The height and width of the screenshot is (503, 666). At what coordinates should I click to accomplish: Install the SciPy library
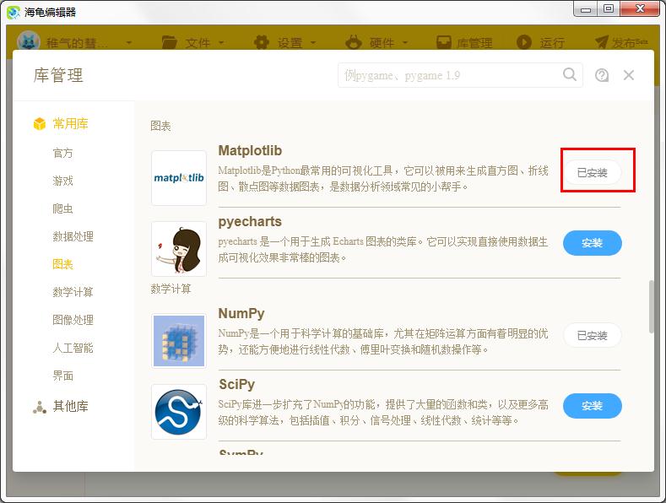tap(592, 406)
